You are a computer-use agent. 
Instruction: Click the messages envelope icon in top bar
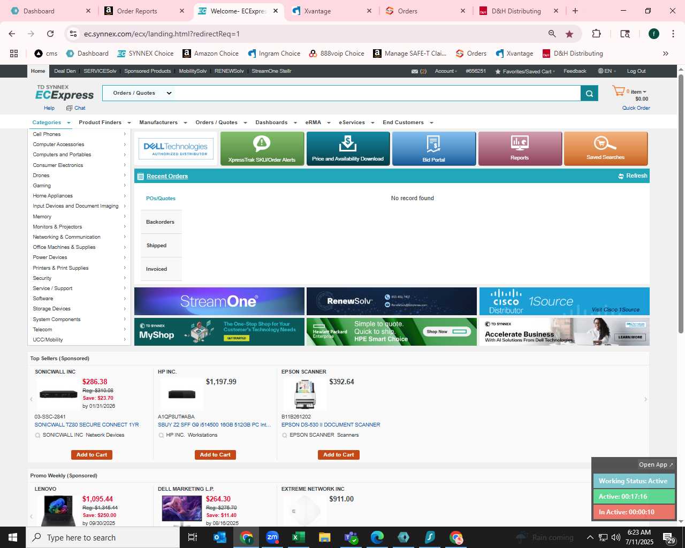pos(415,71)
